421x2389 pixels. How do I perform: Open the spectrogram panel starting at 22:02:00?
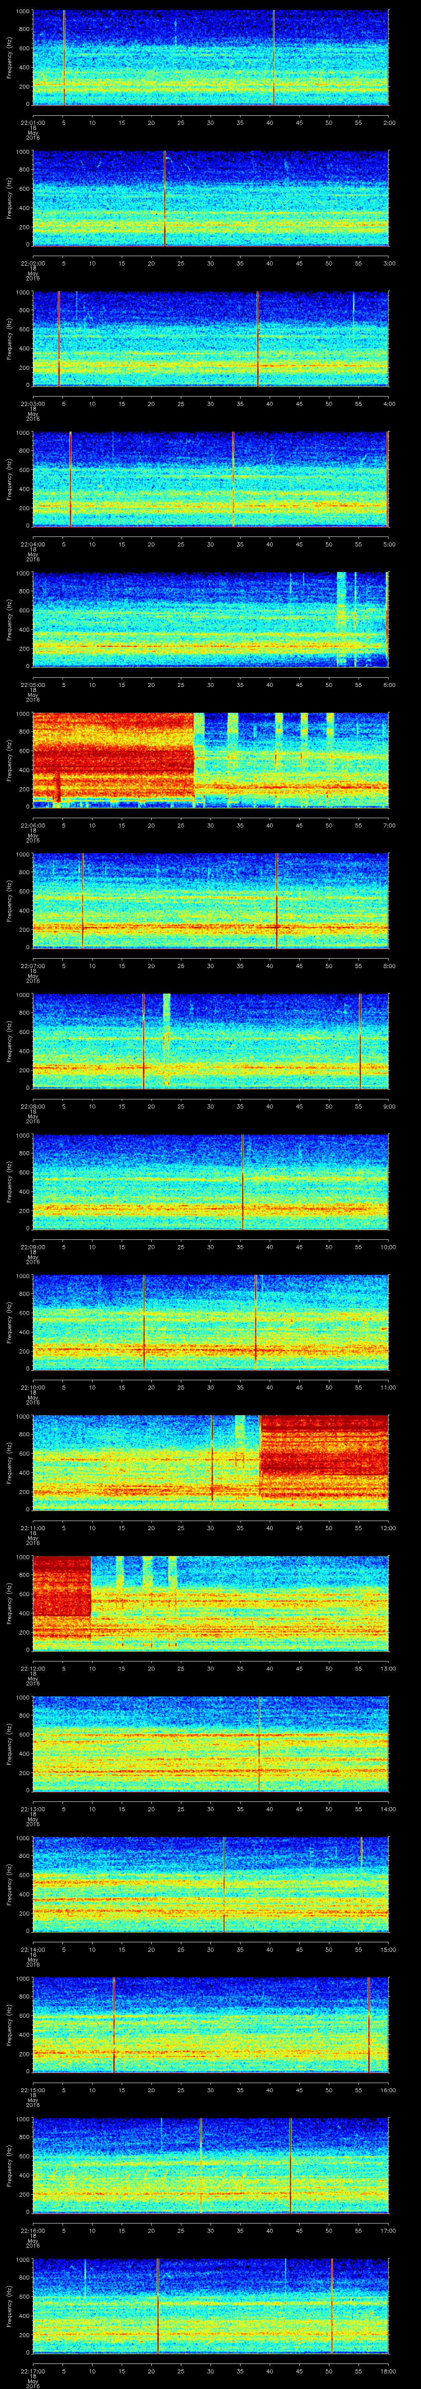point(210,198)
